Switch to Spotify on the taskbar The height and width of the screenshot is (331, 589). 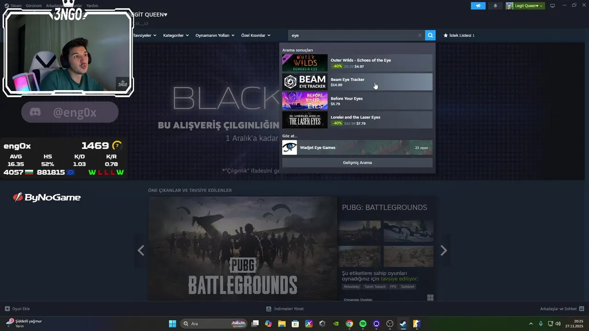363,324
